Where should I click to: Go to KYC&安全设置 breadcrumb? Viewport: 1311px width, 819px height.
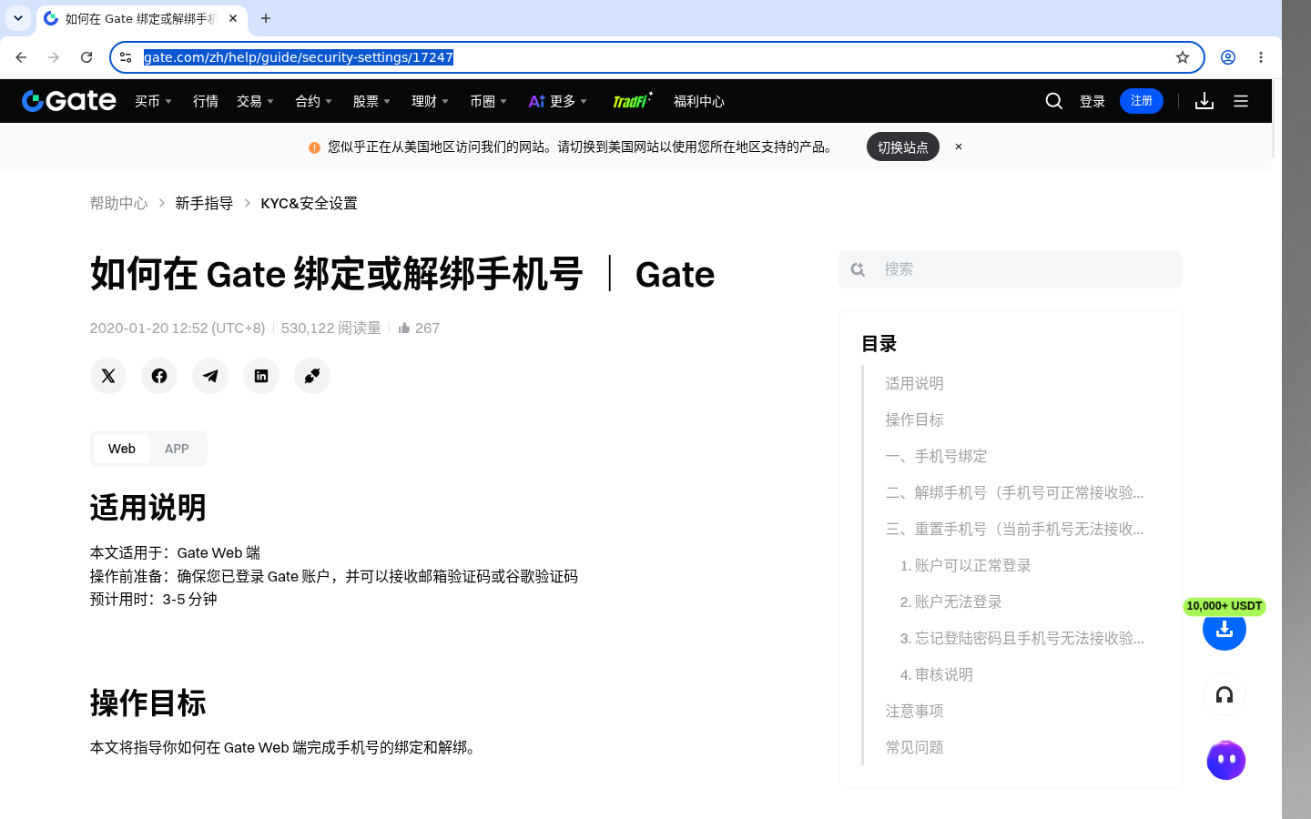click(x=309, y=203)
